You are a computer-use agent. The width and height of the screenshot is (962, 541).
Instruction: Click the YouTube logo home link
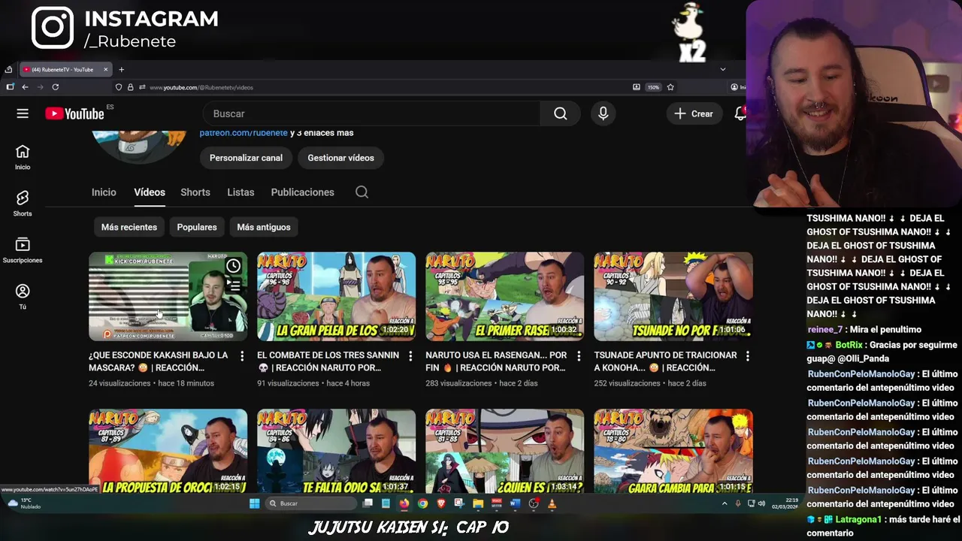(x=74, y=113)
